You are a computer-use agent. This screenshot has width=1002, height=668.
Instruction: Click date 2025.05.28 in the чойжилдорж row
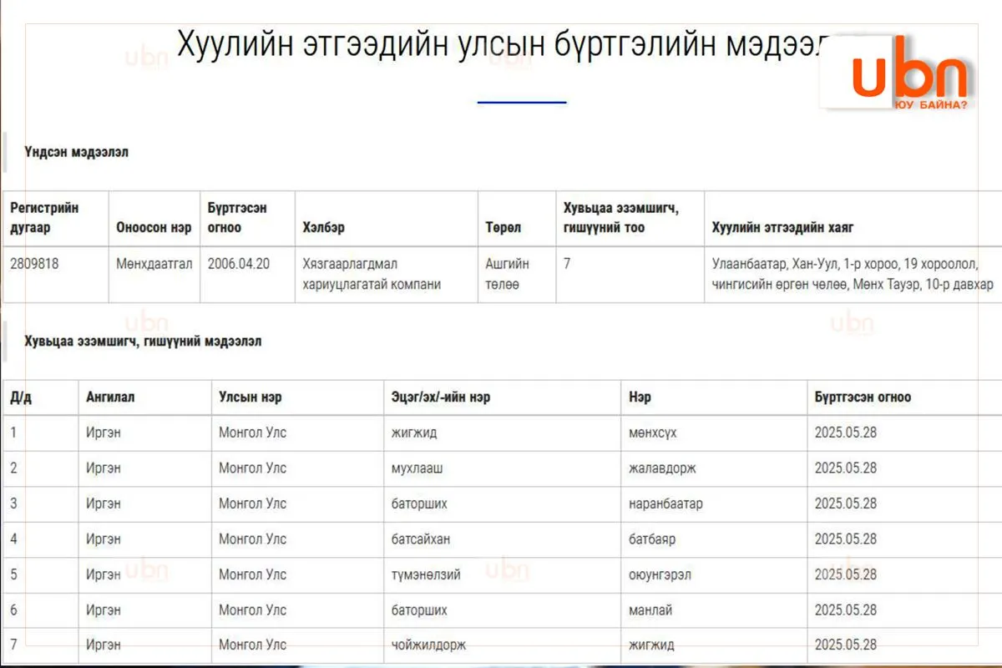846,645
